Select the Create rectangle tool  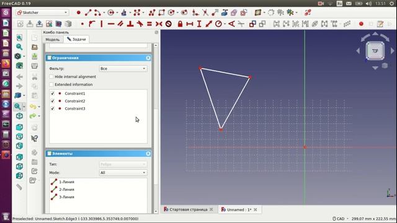(161, 12)
